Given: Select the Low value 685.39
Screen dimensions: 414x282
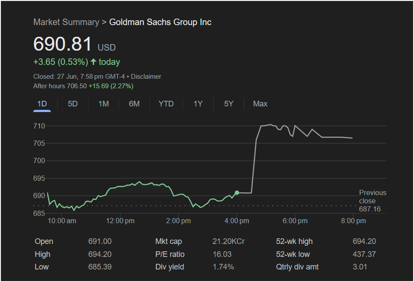Looking at the screenshot, I should pyautogui.click(x=100, y=267).
